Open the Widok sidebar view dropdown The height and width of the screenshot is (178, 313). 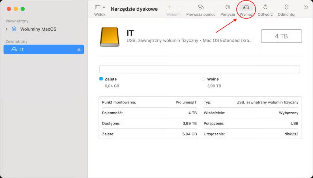click(100, 7)
